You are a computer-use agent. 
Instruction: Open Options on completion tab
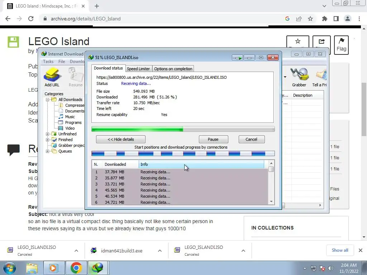click(x=173, y=69)
